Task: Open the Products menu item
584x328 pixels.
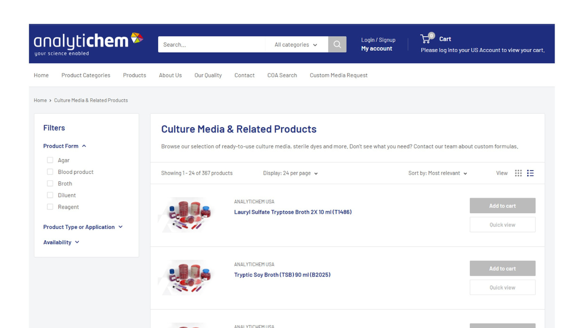Action: pyautogui.click(x=134, y=75)
